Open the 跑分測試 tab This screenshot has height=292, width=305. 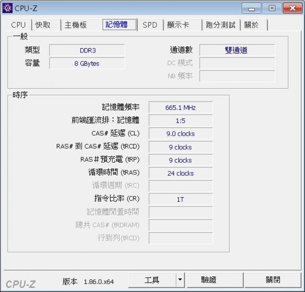click(x=221, y=25)
